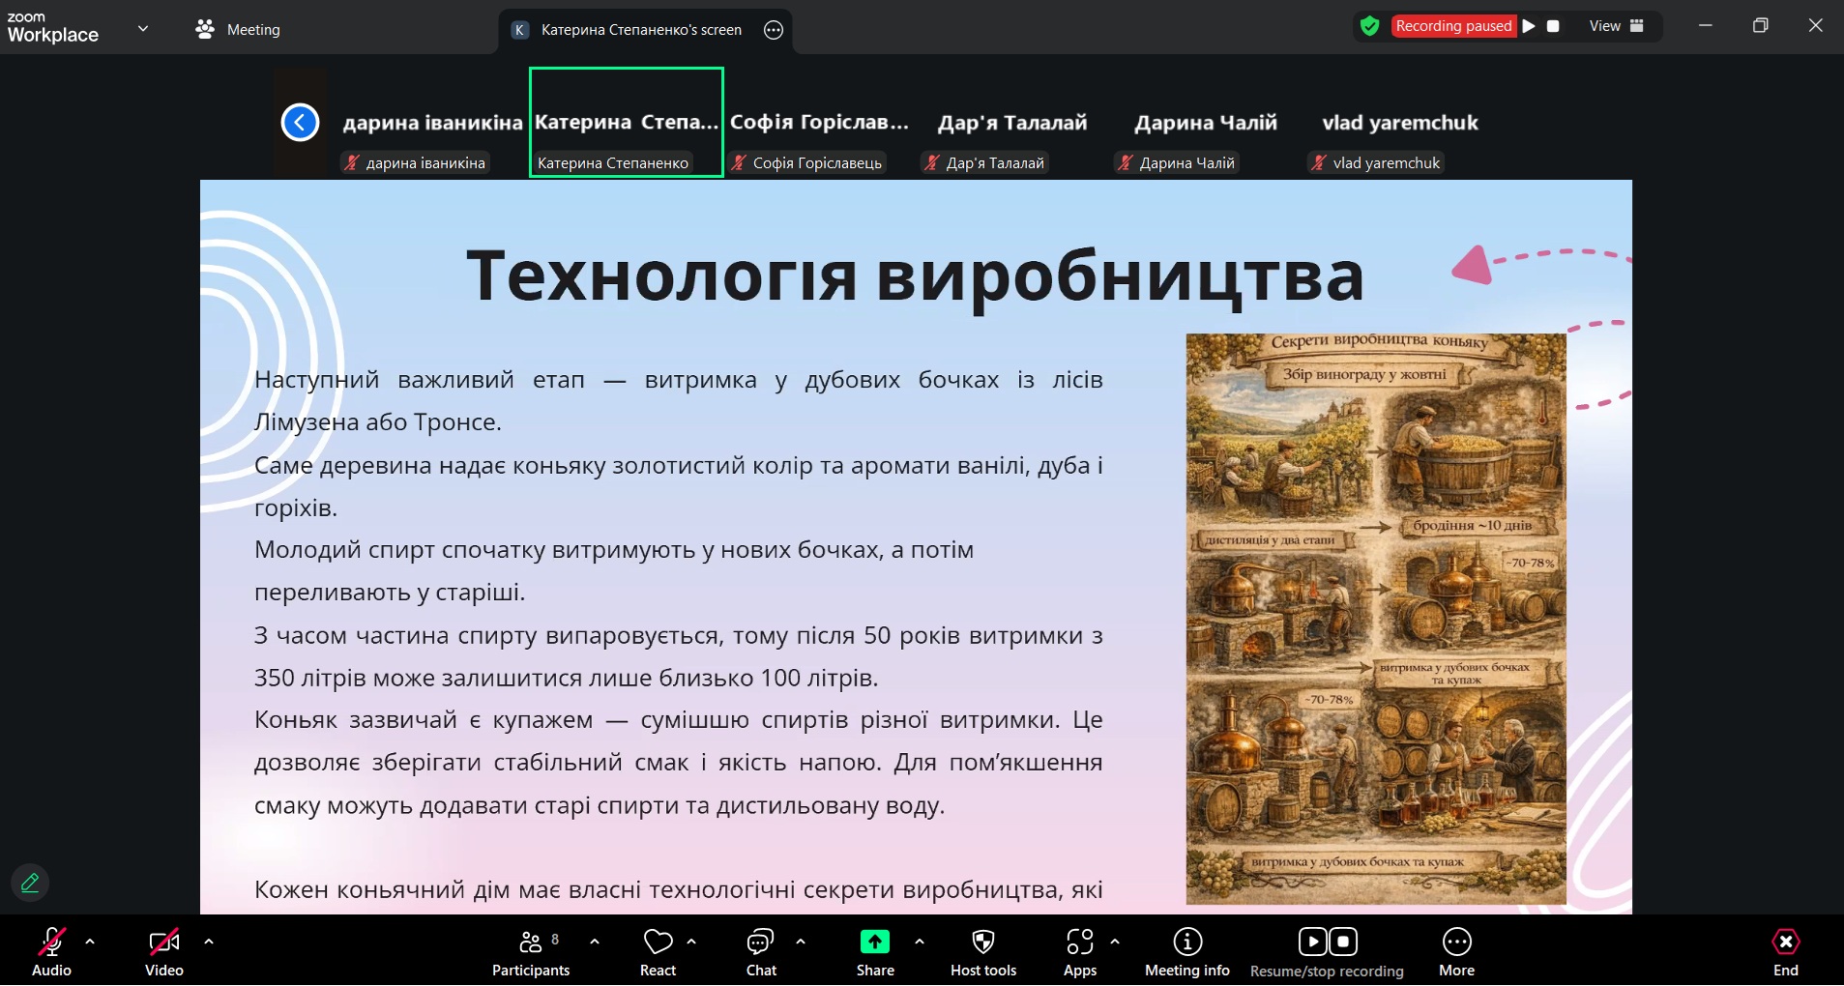Open the Zoom Workplace dropdown arrow
The image size is (1844, 986).
[143, 28]
